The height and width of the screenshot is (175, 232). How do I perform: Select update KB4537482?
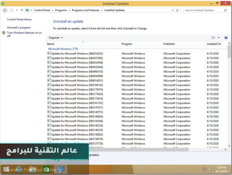click(77, 58)
